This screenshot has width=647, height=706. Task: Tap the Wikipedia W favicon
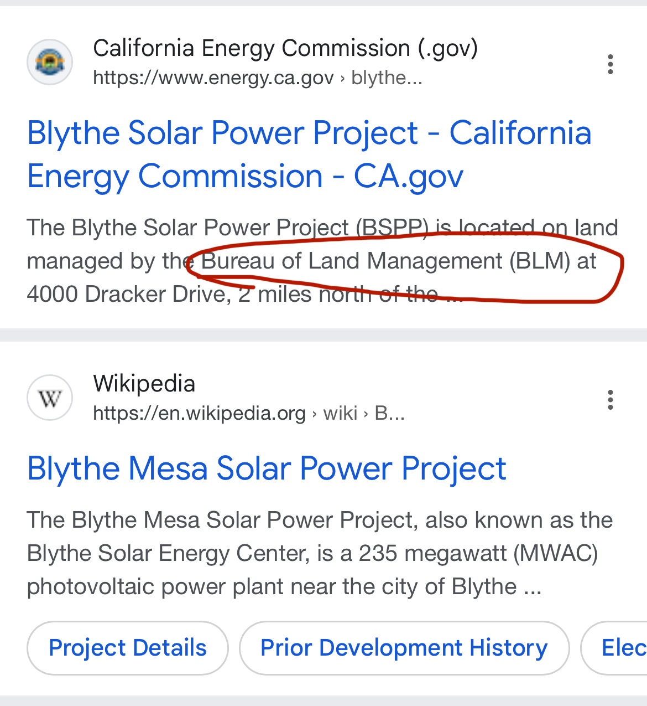point(50,398)
